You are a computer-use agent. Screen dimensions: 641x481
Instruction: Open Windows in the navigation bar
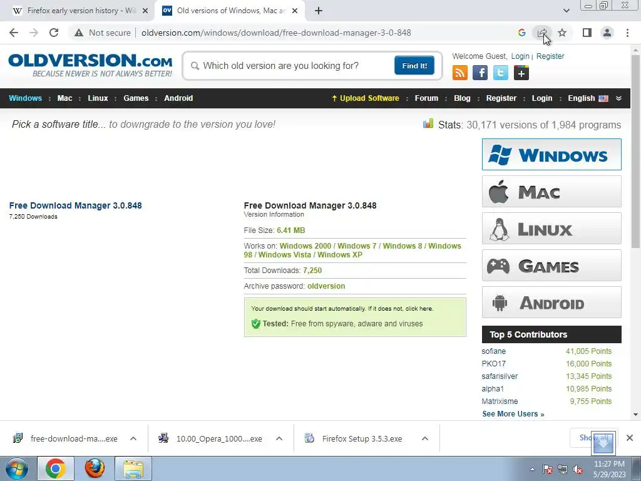pyautogui.click(x=25, y=98)
